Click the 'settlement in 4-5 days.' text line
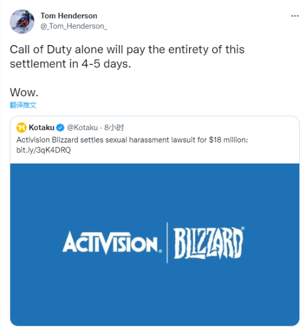The width and height of the screenshot is (306, 331). 70,64
